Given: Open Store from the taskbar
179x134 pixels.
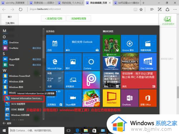Looking at the screenshot, I should [x=94, y=130].
